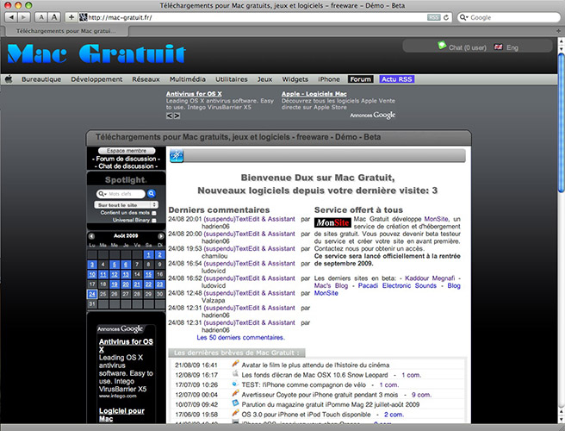Open the Développement menu

pos(96,79)
